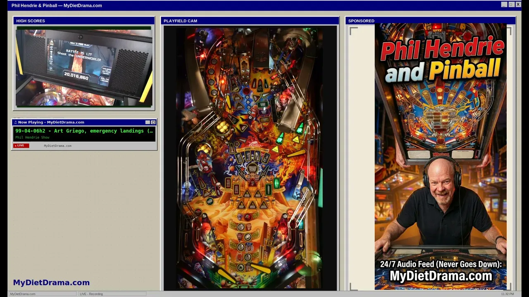This screenshot has width=529, height=297.
Task: Click 'Phil Hendrie Show' text under track title
Action: click(32, 137)
